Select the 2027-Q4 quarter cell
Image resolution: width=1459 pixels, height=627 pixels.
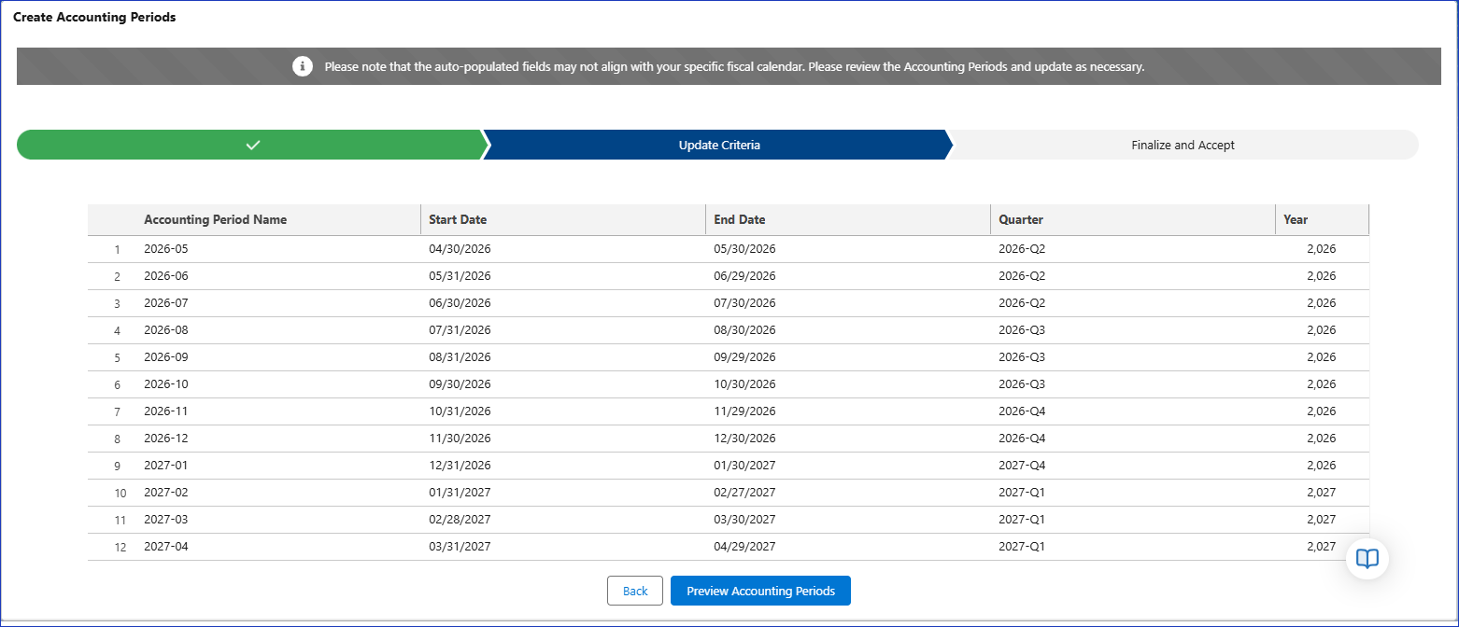(x=1024, y=466)
